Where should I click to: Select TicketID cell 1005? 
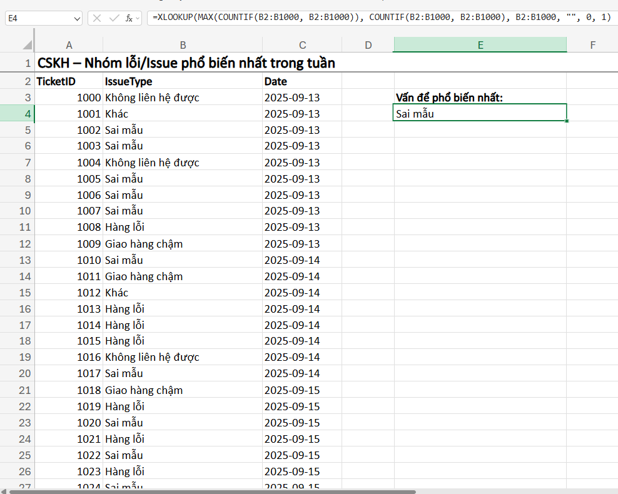click(69, 178)
